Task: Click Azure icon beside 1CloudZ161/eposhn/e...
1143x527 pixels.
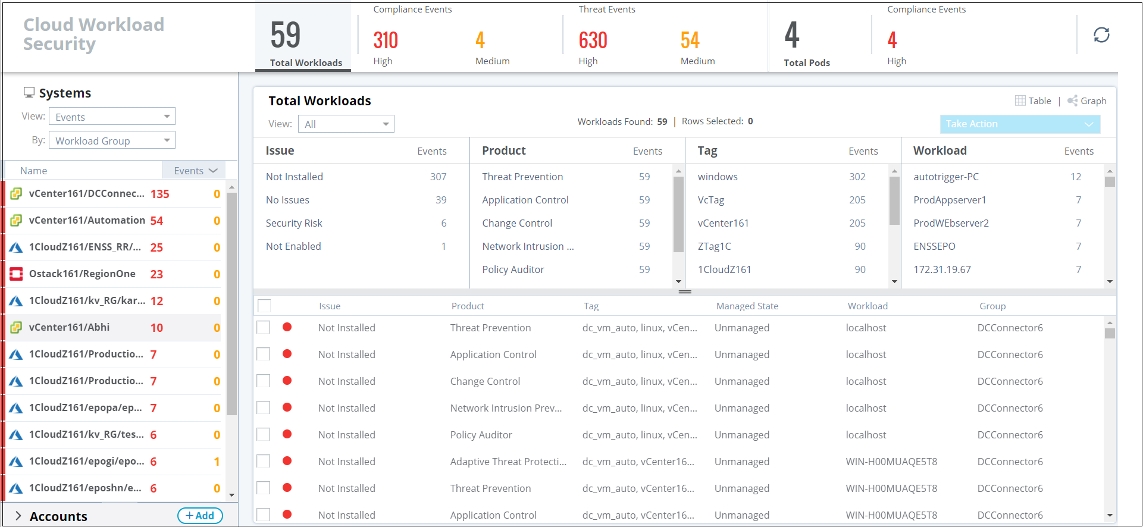Action: [x=16, y=488]
